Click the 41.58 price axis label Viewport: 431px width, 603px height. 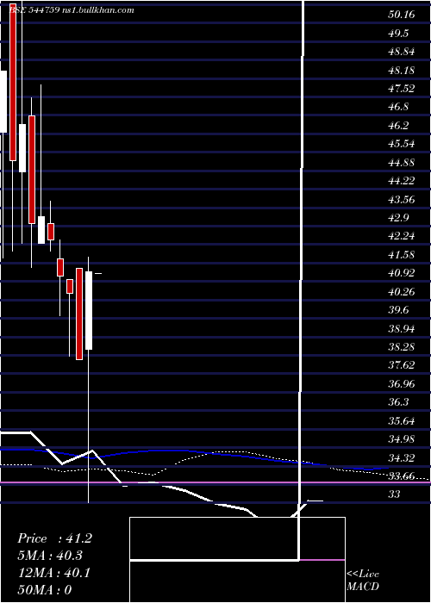(402, 255)
